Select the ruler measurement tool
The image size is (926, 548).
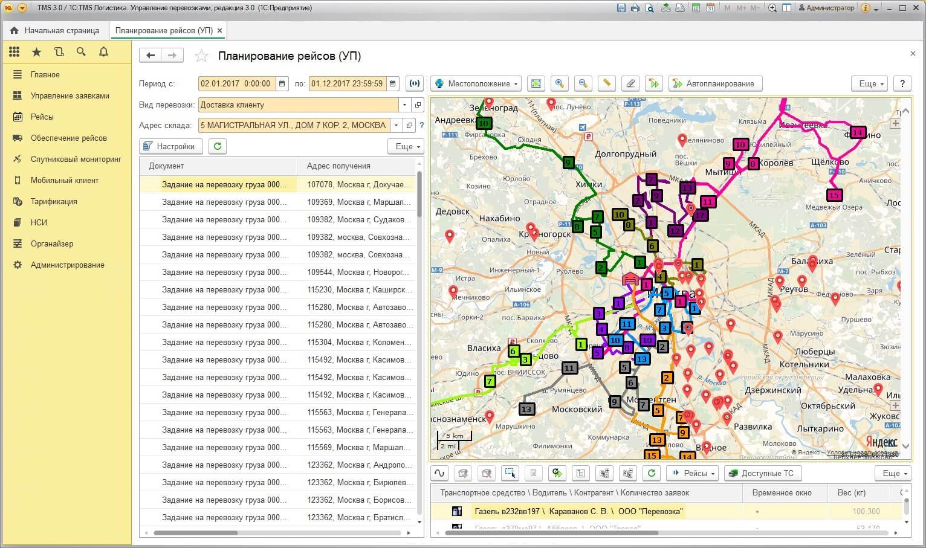607,84
